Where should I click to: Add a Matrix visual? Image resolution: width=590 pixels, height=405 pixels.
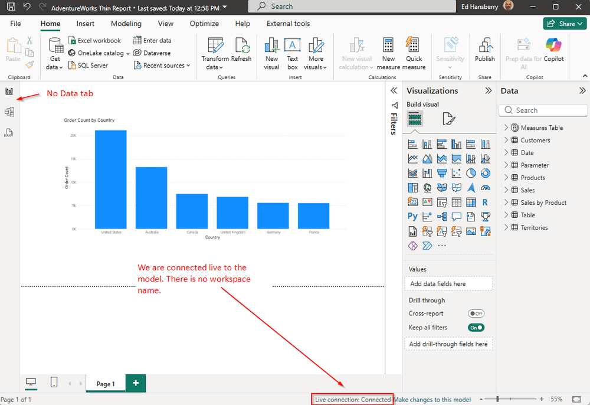coord(471,202)
